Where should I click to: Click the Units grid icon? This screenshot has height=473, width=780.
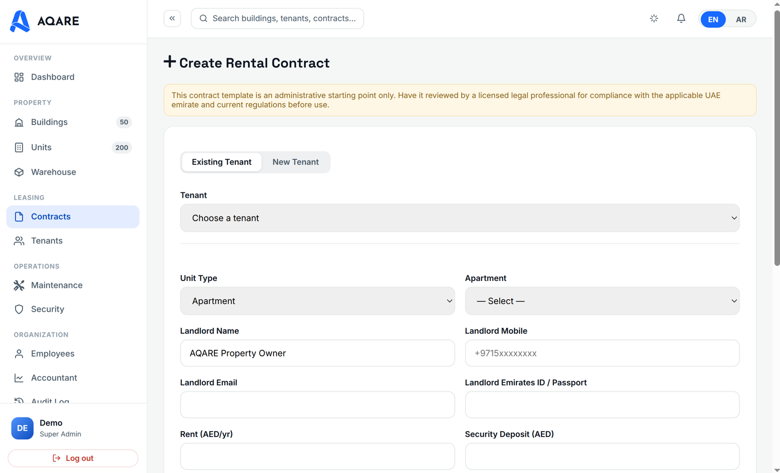pos(19,148)
